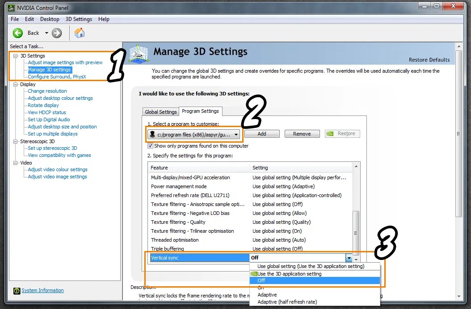471x309 pixels.
Task: Open Adjust image settings with preview
Action: tap(65, 62)
